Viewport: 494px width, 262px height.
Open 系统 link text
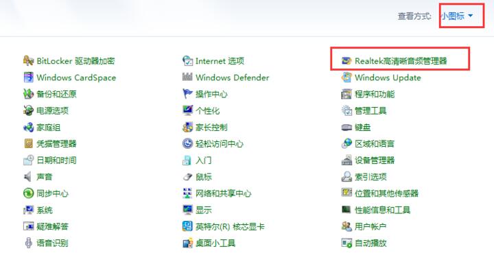[45, 210]
